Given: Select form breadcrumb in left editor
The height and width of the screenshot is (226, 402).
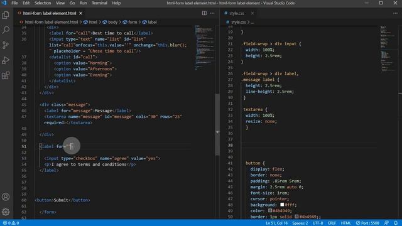Looking at the screenshot, I should (x=130, y=22).
